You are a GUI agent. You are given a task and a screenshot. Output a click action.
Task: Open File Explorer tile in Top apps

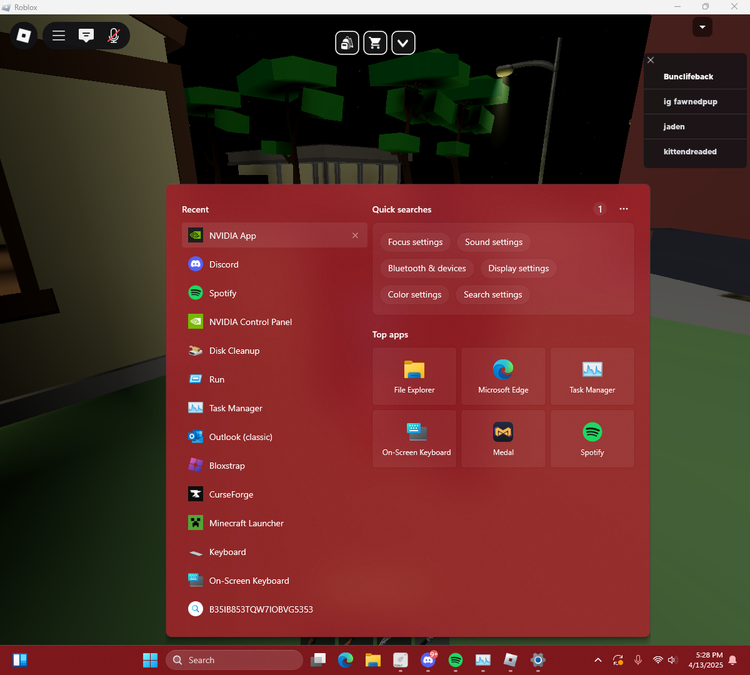414,376
